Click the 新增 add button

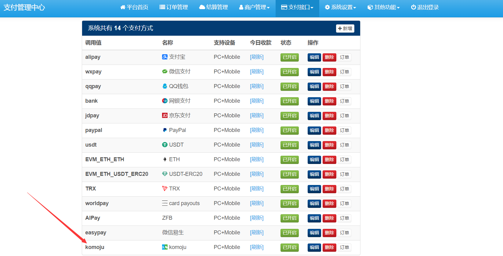345,28
